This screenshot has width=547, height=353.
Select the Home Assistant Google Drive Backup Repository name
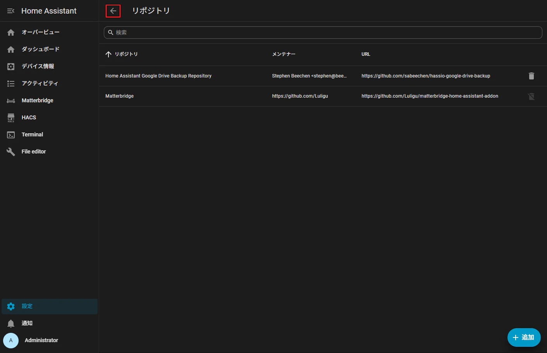[158, 76]
